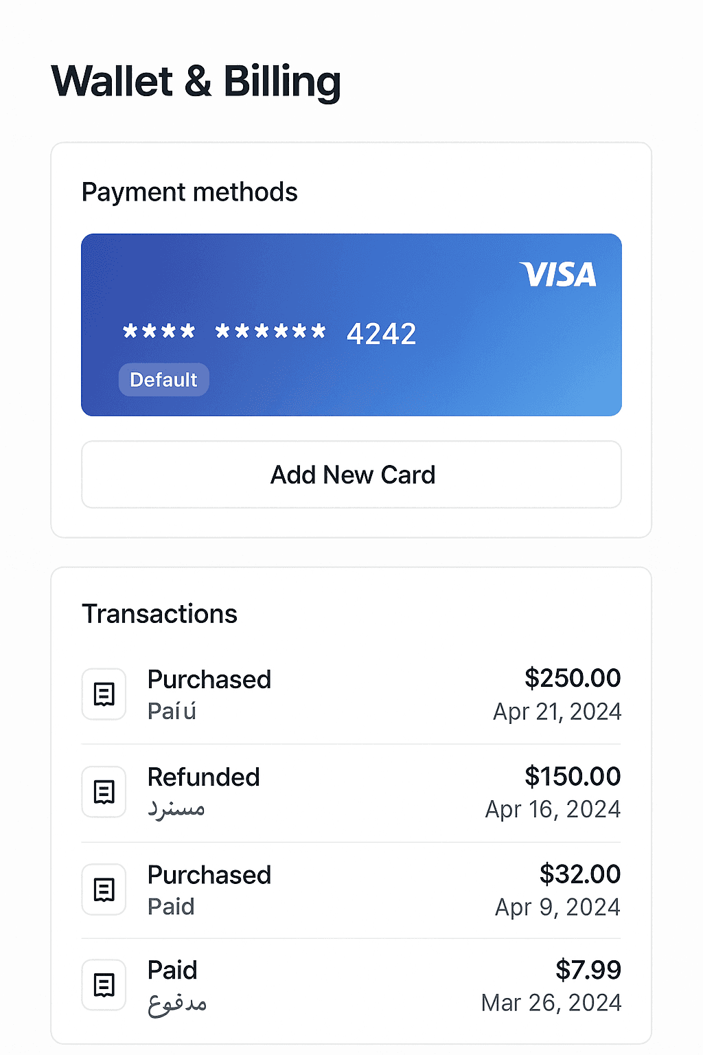Click the $250.00 amount
This screenshot has width=703, height=1055.
573,678
